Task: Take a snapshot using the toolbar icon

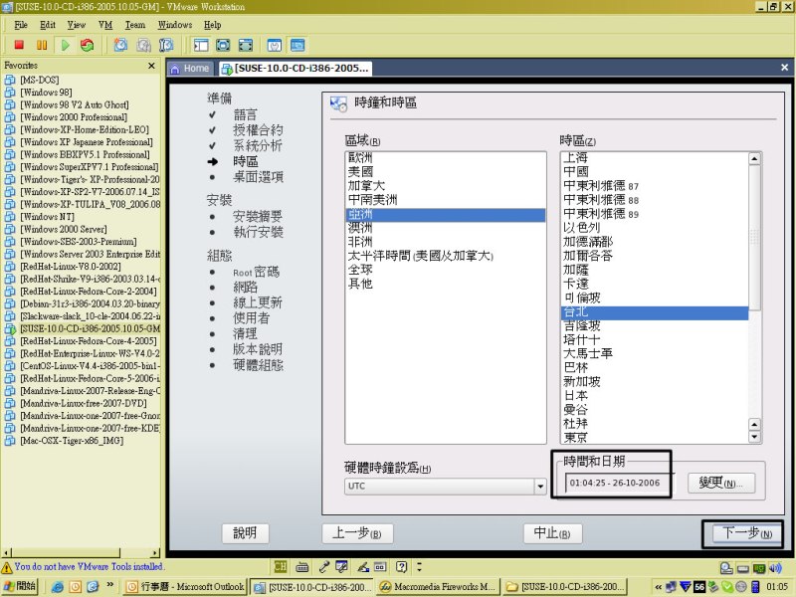Action: pos(120,45)
